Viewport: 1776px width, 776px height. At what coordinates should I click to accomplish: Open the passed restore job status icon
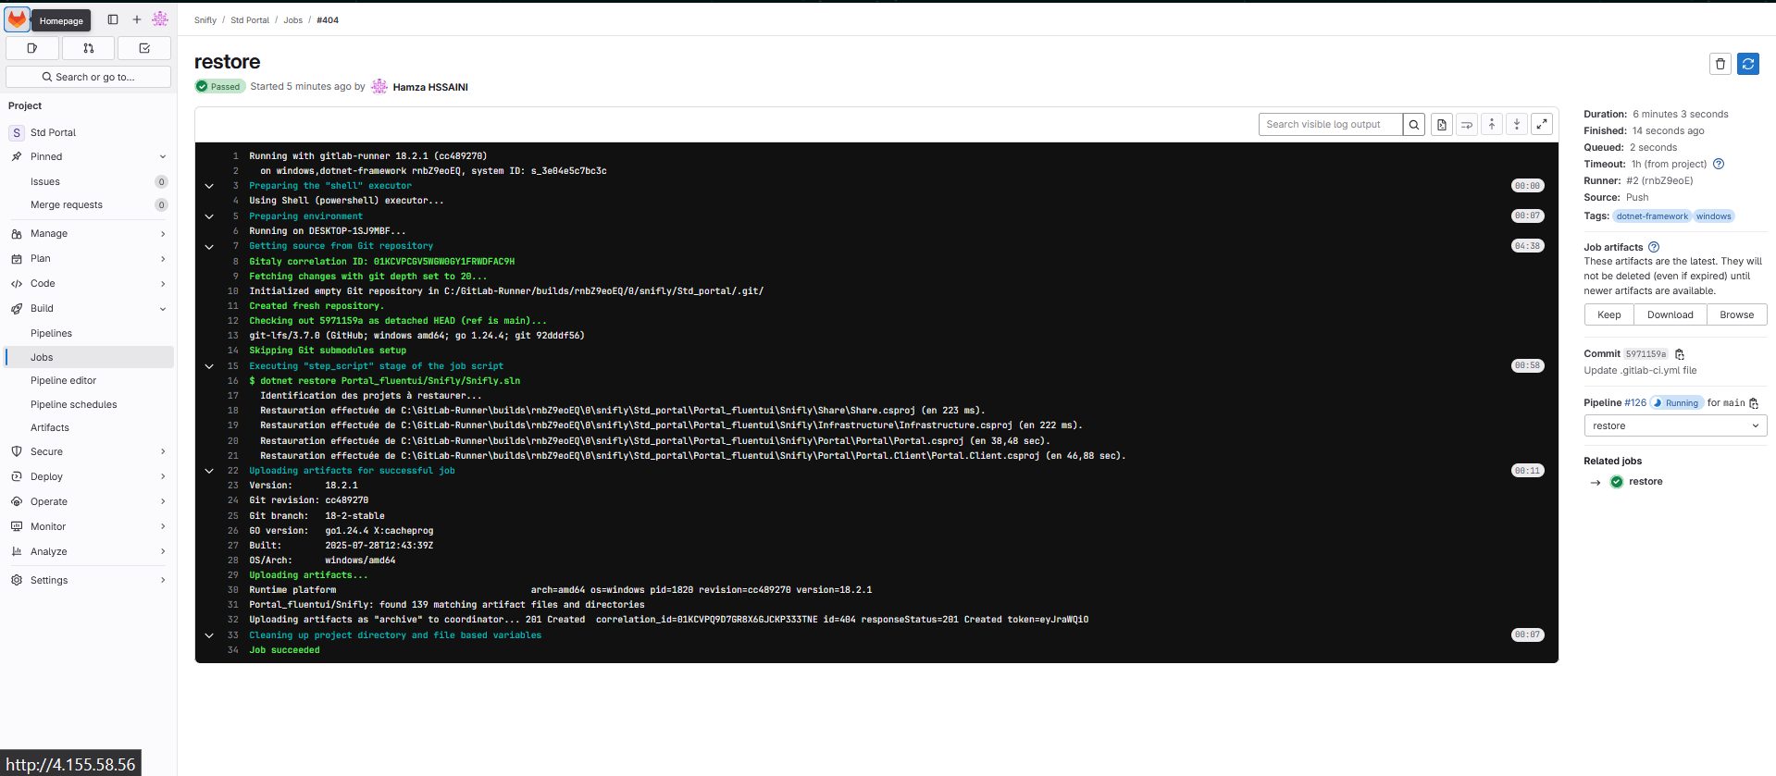[1617, 482]
